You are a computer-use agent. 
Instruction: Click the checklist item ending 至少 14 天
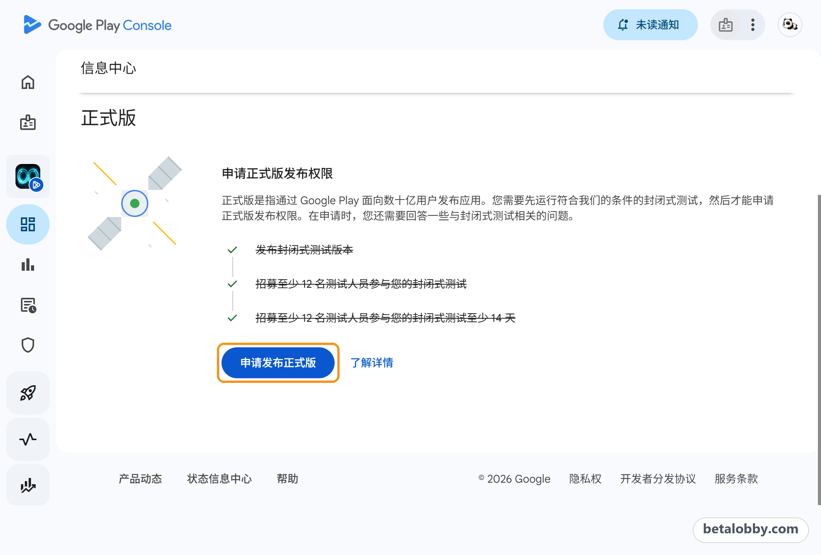(x=385, y=318)
